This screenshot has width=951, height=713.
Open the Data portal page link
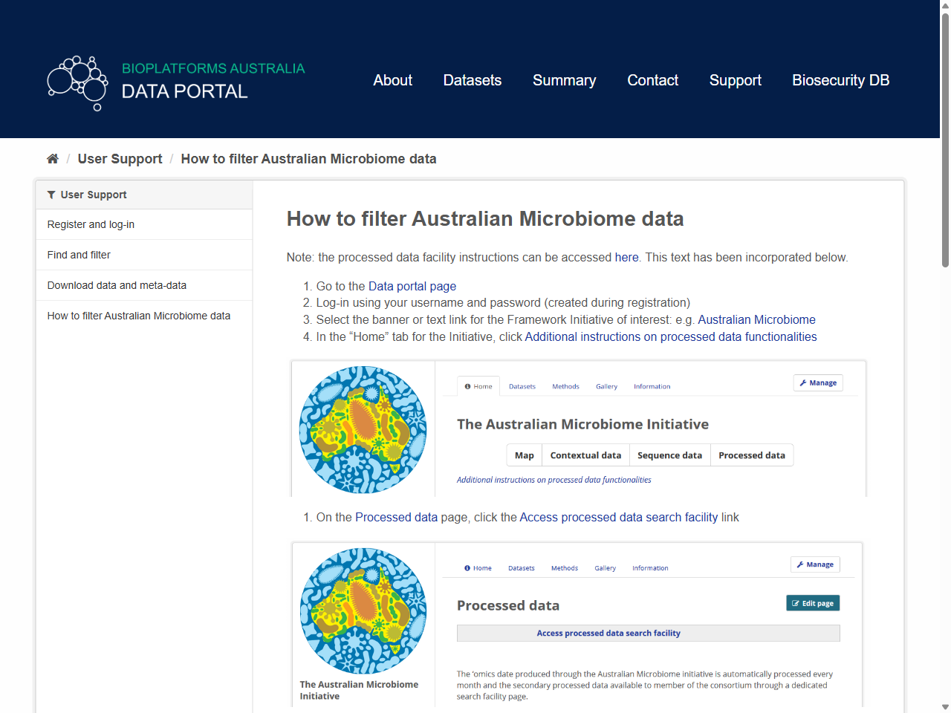pos(412,286)
